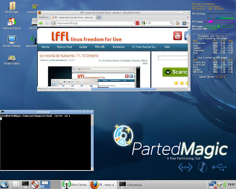Open the YouTube icon on lffl page
236x189 pixels.
(177, 35)
